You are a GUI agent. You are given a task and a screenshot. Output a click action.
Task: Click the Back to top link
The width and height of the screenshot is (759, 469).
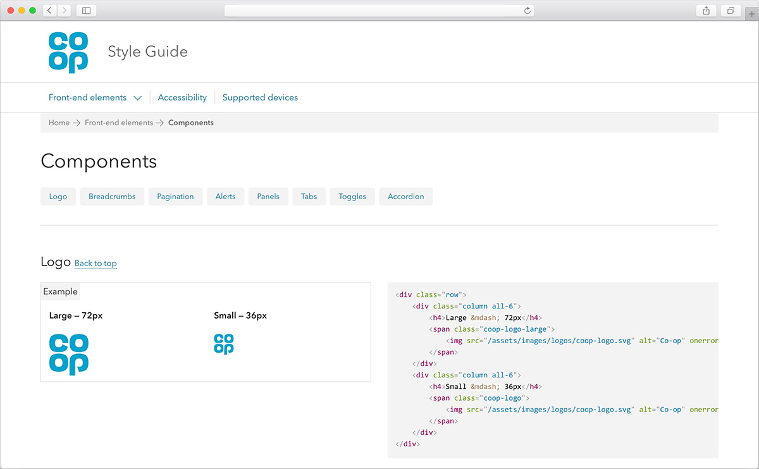point(96,264)
